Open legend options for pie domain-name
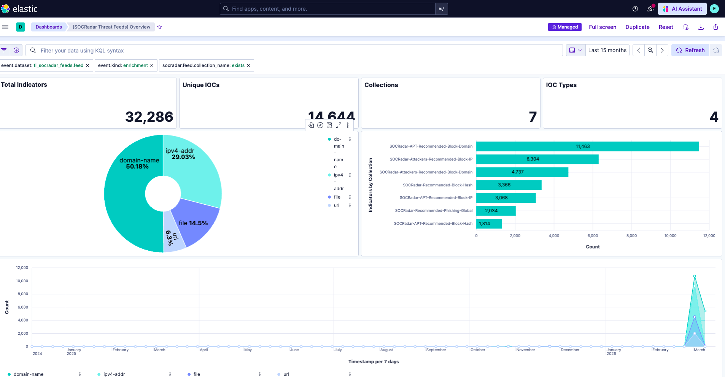The image size is (725, 377). click(x=350, y=139)
